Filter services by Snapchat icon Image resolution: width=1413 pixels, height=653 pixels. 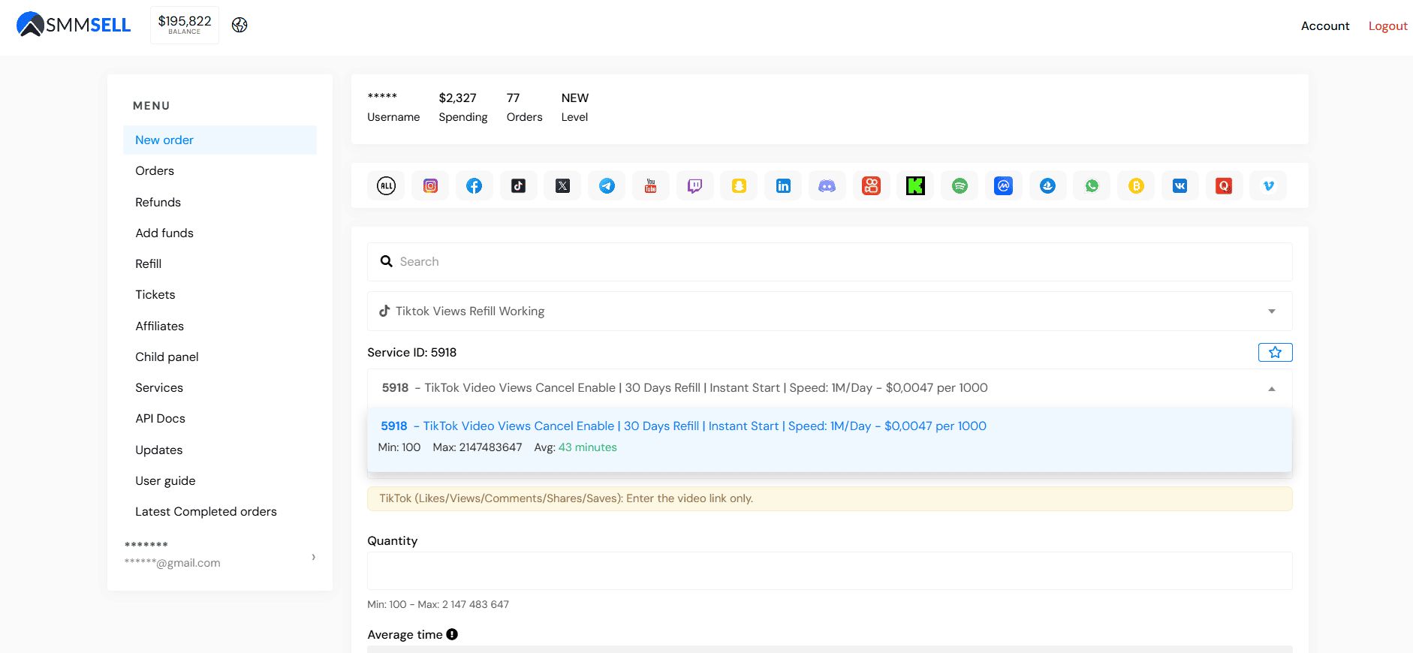click(740, 185)
